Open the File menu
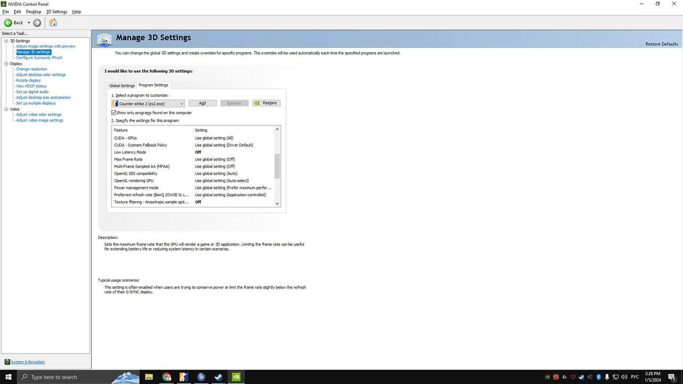Image resolution: width=683 pixels, height=384 pixels. pos(6,12)
